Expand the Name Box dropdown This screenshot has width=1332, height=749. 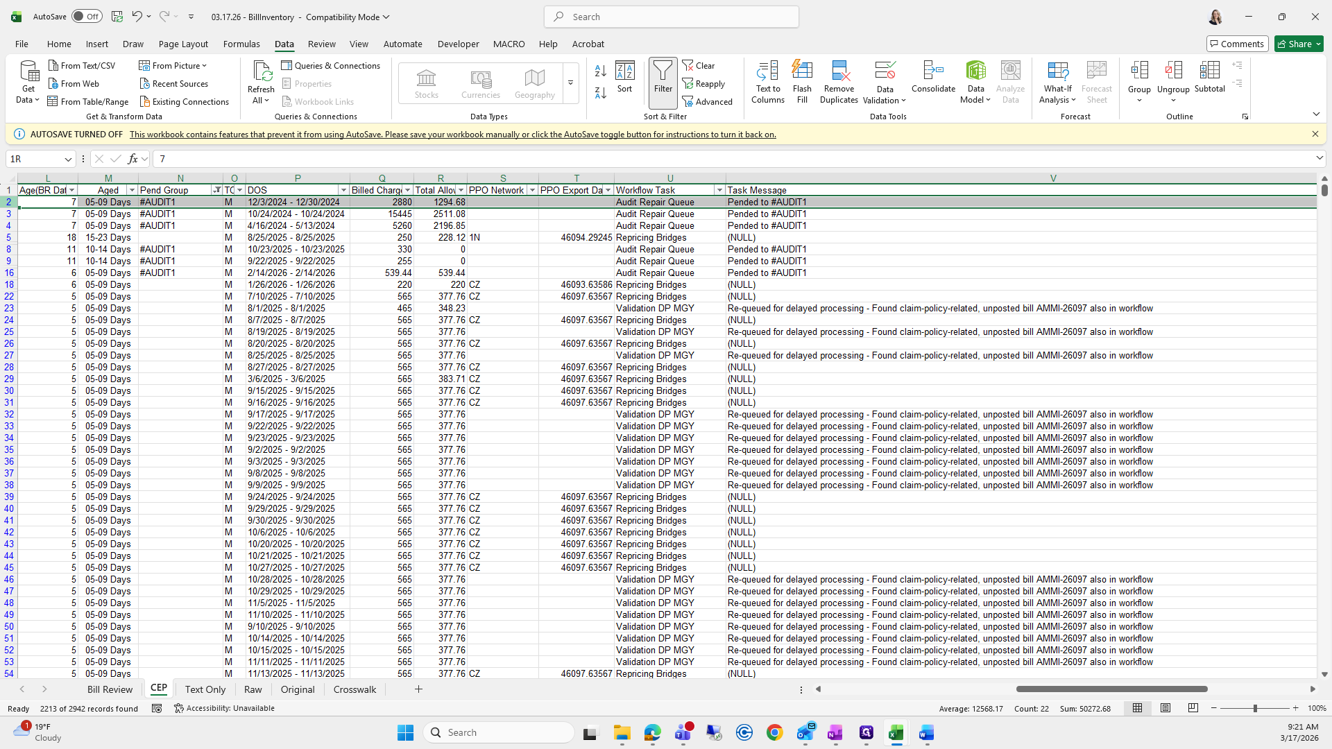pos(68,159)
